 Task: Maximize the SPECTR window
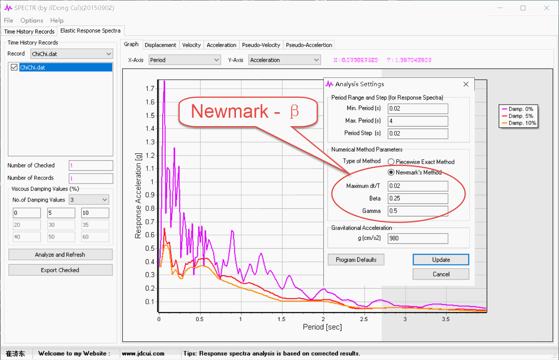523,8
